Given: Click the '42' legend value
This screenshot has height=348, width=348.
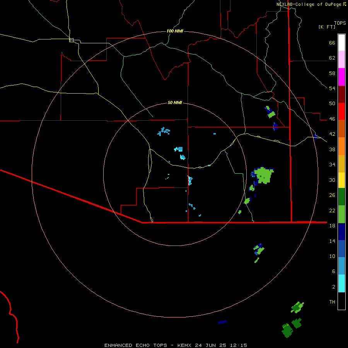Looking at the screenshot, I should [332, 134].
